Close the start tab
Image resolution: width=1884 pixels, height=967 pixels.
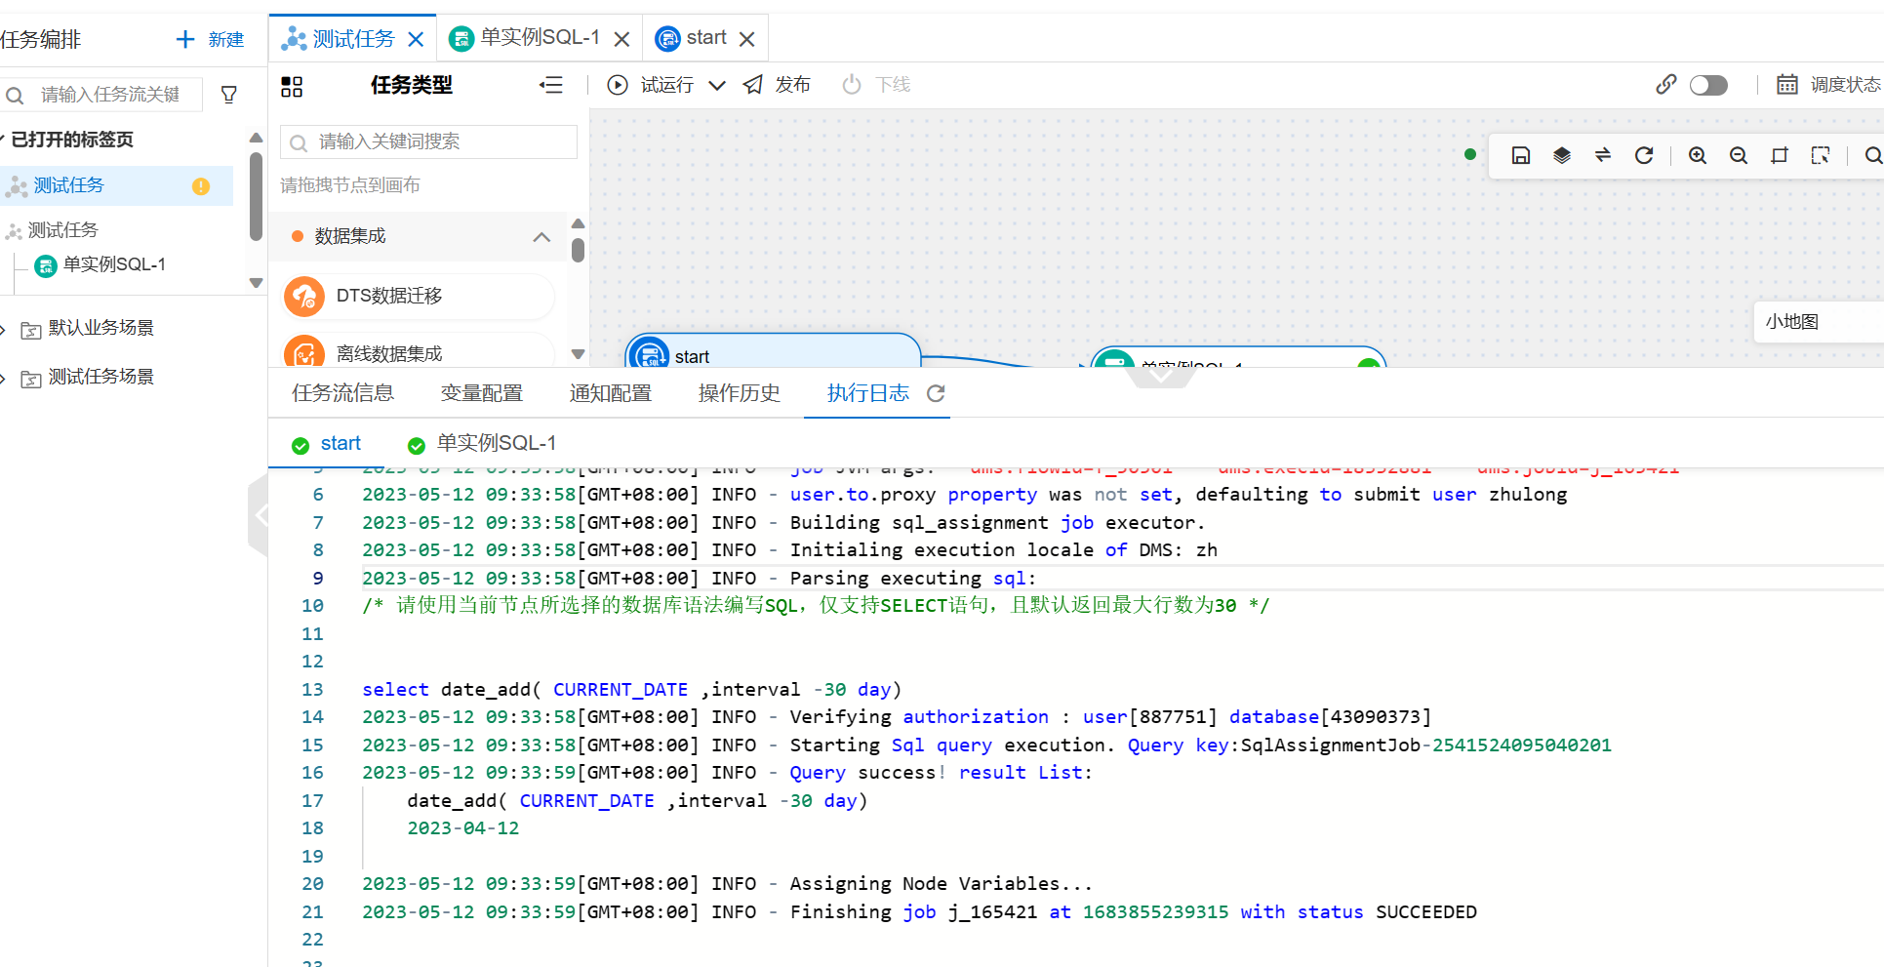pos(747,39)
